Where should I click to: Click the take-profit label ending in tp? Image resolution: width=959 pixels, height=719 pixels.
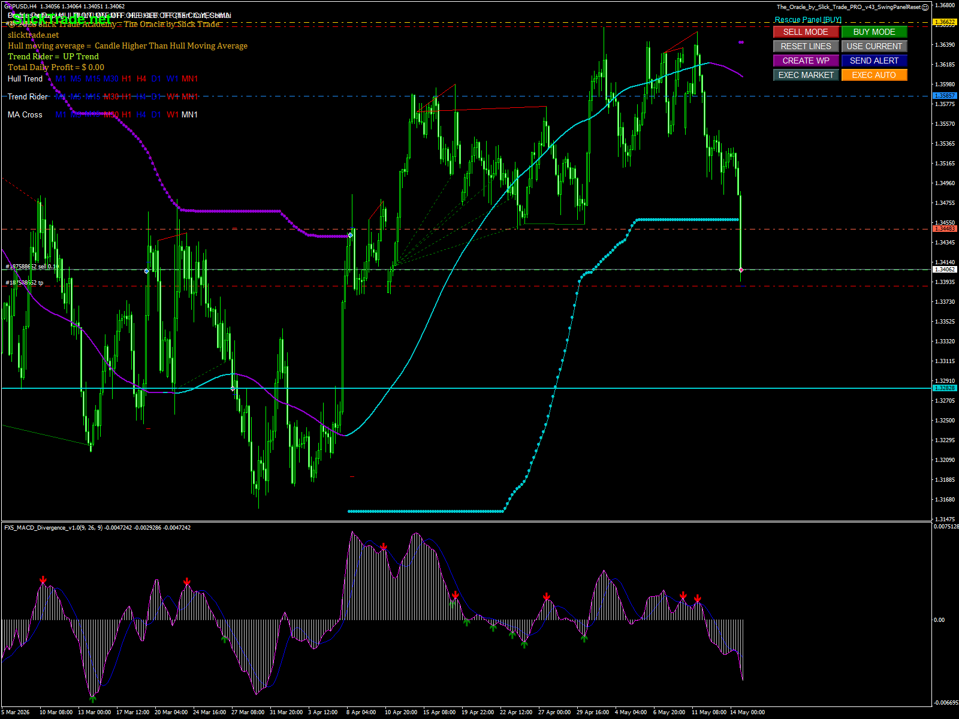[x=25, y=283]
